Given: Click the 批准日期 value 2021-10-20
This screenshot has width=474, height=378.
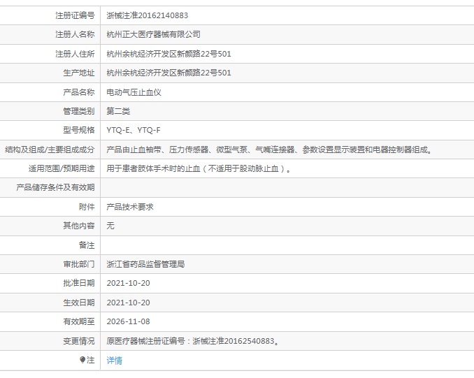Looking at the screenshot, I should tap(128, 283).
